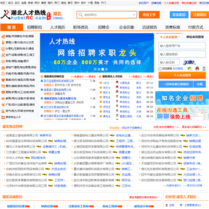
Task: Click the small blue 注册 button
Action: pyautogui.click(x=200, y=84)
